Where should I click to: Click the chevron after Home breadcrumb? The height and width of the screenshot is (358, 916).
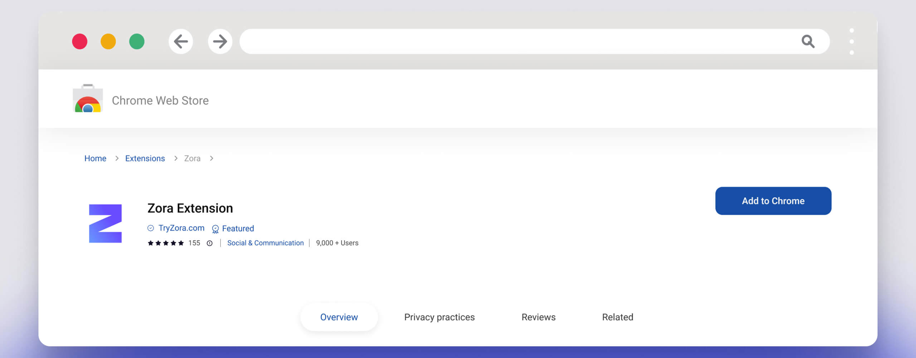point(117,158)
